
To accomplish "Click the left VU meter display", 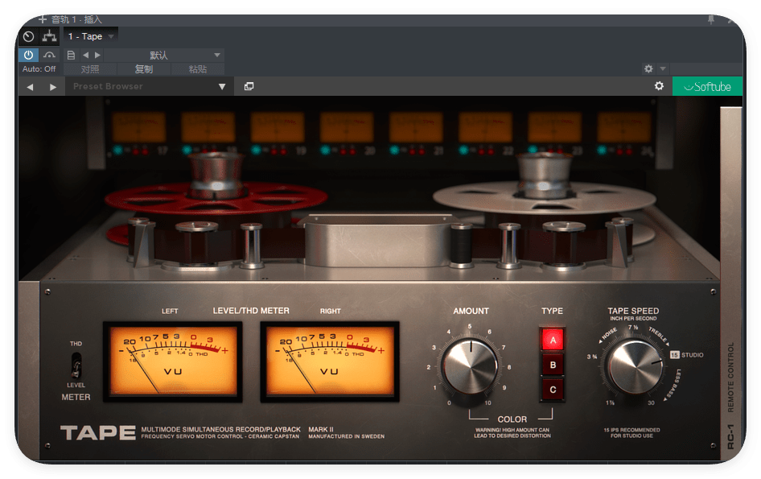I will pyautogui.click(x=173, y=361).
